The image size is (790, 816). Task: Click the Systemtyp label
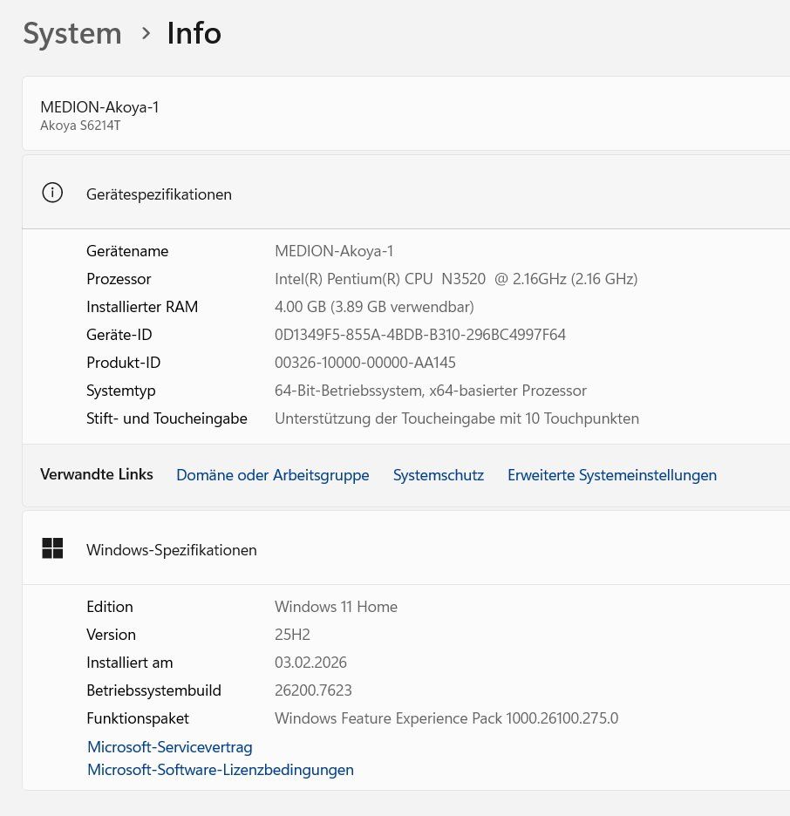(x=120, y=391)
